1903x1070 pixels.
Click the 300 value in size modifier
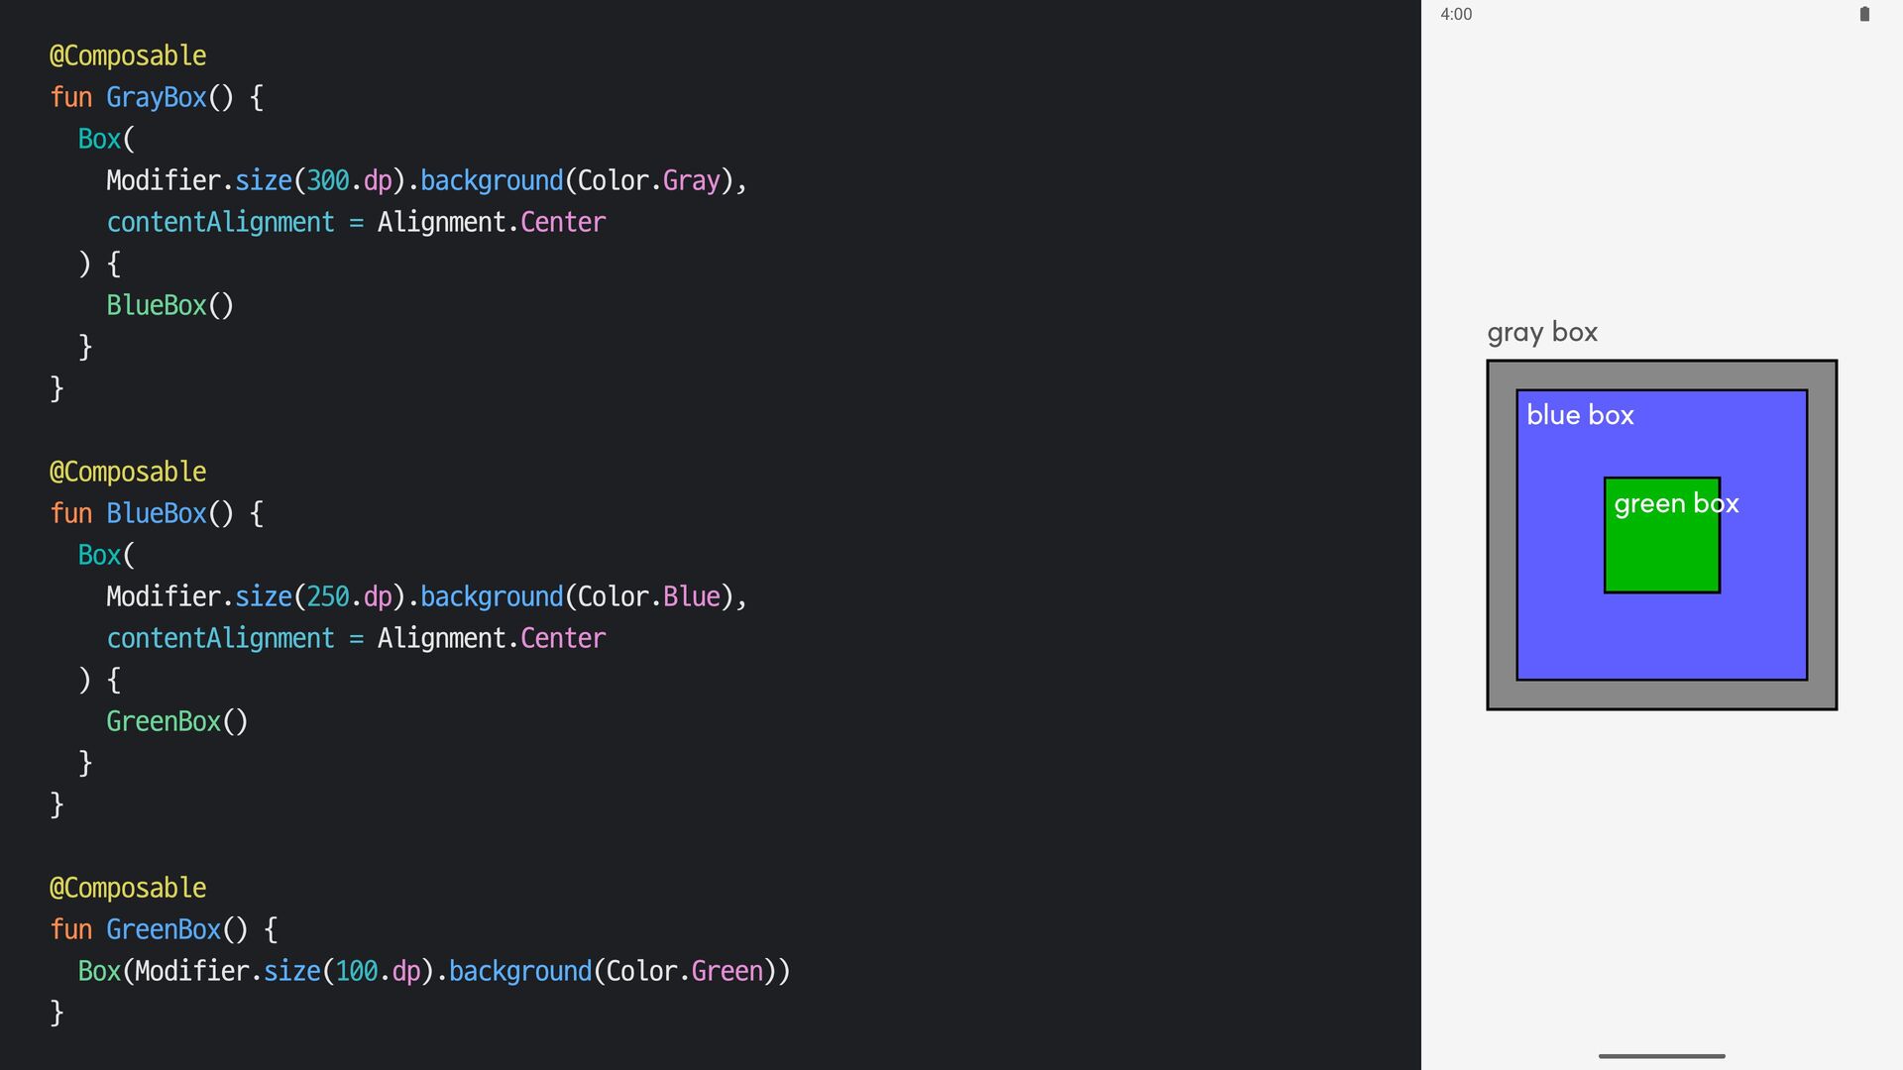327,180
